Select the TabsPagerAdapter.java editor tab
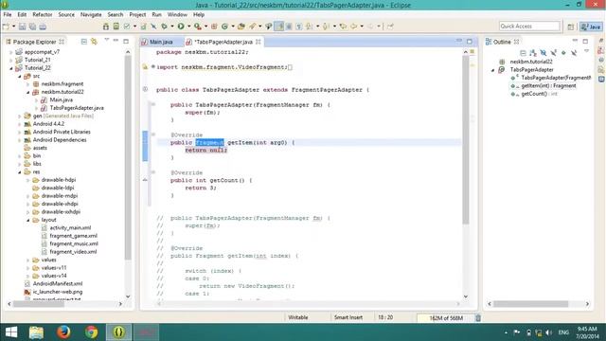The width and height of the screenshot is (606, 341). pos(223,42)
